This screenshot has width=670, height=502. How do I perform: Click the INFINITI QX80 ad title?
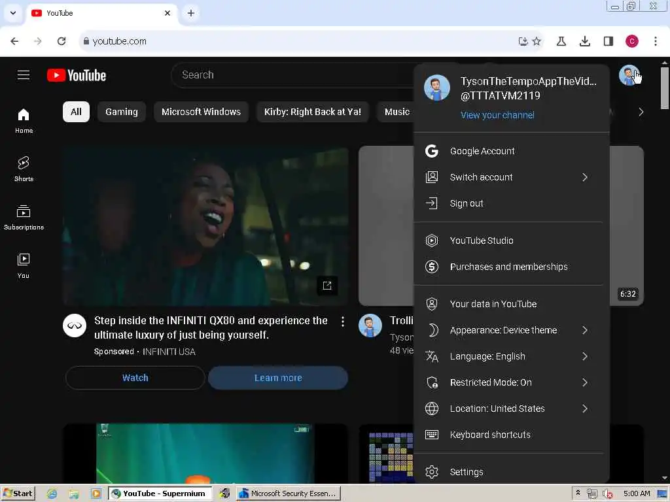click(211, 328)
